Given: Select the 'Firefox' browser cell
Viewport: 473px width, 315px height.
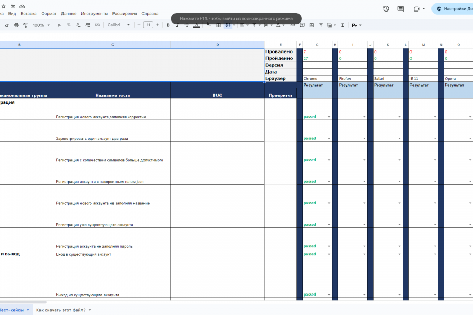Looking at the screenshot, I should click(353, 78).
